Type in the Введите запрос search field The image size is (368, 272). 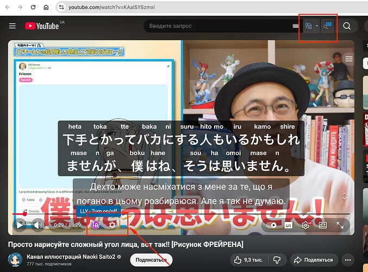217,26
